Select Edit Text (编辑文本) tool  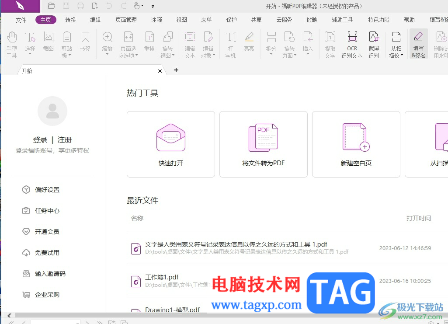pos(190,44)
